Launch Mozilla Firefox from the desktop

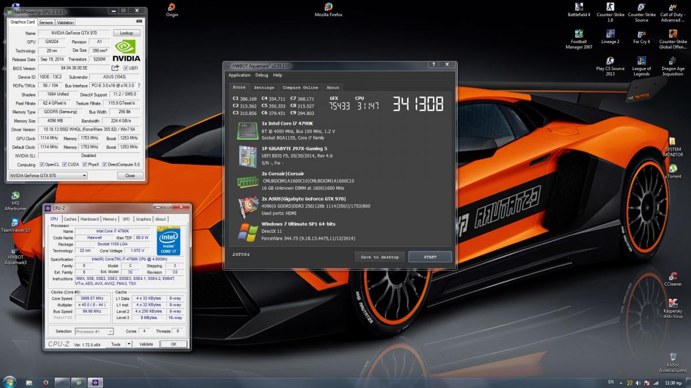pyautogui.click(x=329, y=10)
